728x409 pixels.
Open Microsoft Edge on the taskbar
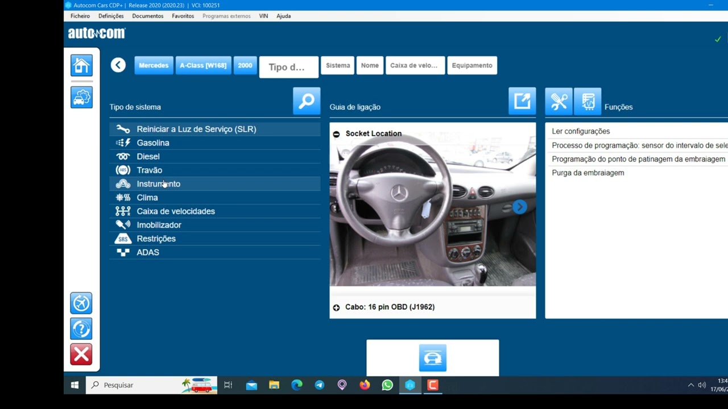(x=297, y=385)
